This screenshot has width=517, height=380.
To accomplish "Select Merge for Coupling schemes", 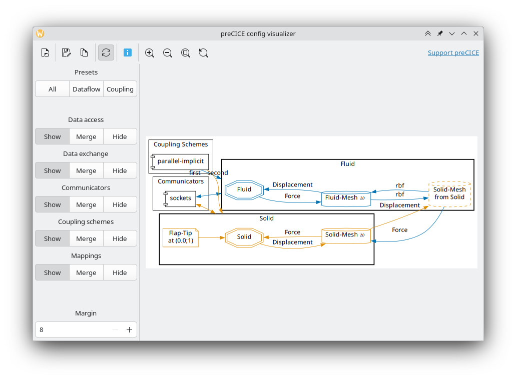I will pyautogui.click(x=86, y=238).
